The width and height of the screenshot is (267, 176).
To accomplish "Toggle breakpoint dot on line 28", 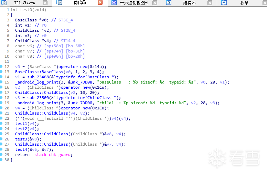I will point(1,149).
